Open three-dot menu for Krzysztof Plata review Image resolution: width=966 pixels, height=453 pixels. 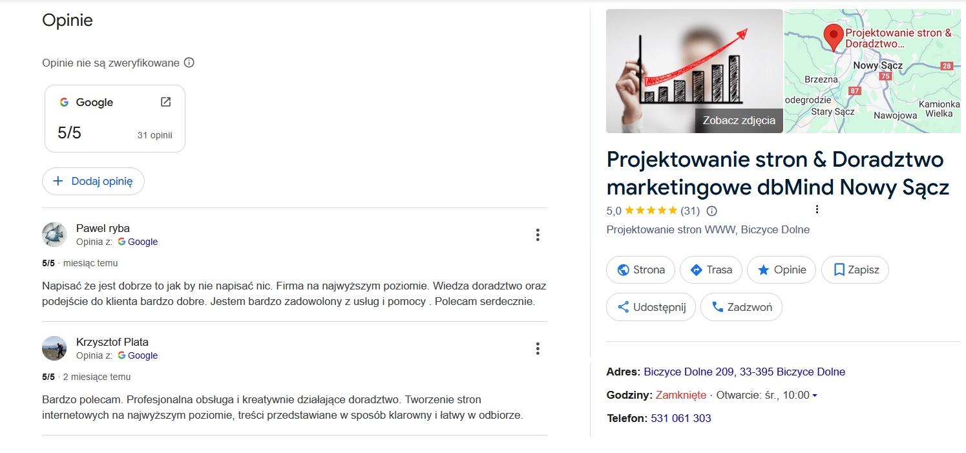(x=538, y=349)
